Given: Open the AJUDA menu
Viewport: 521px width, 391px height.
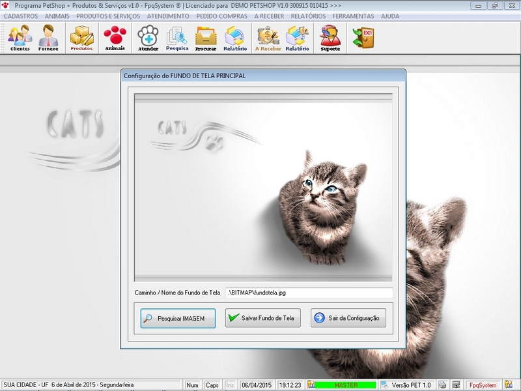Looking at the screenshot, I should pyautogui.click(x=390, y=16).
